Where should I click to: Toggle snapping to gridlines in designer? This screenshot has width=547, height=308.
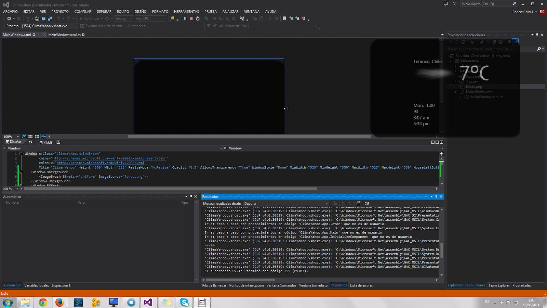(x=37, y=137)
